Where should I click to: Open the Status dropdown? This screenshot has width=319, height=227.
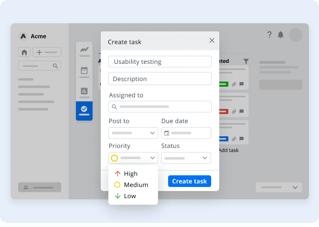tap(186, 158)
